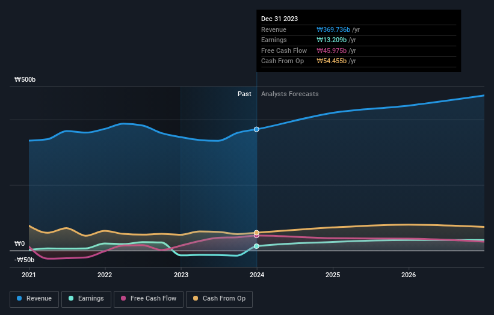Toggle the Cash From Op legend button

tap(219, 299)
